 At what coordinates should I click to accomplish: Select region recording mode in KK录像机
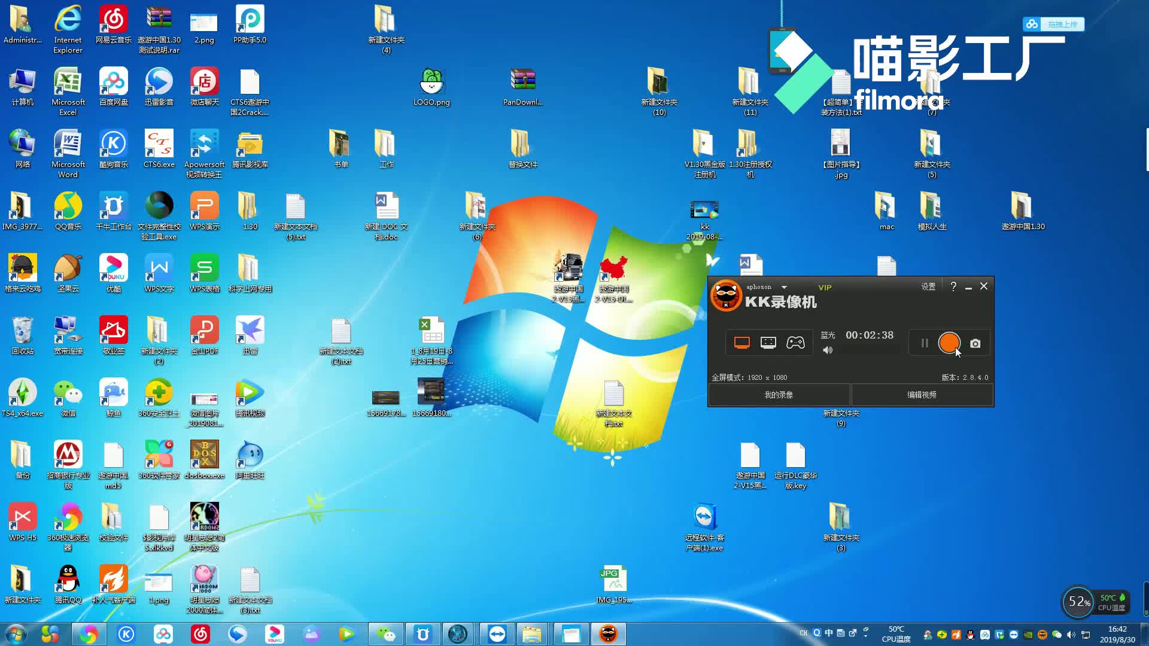tap(768, 343)
